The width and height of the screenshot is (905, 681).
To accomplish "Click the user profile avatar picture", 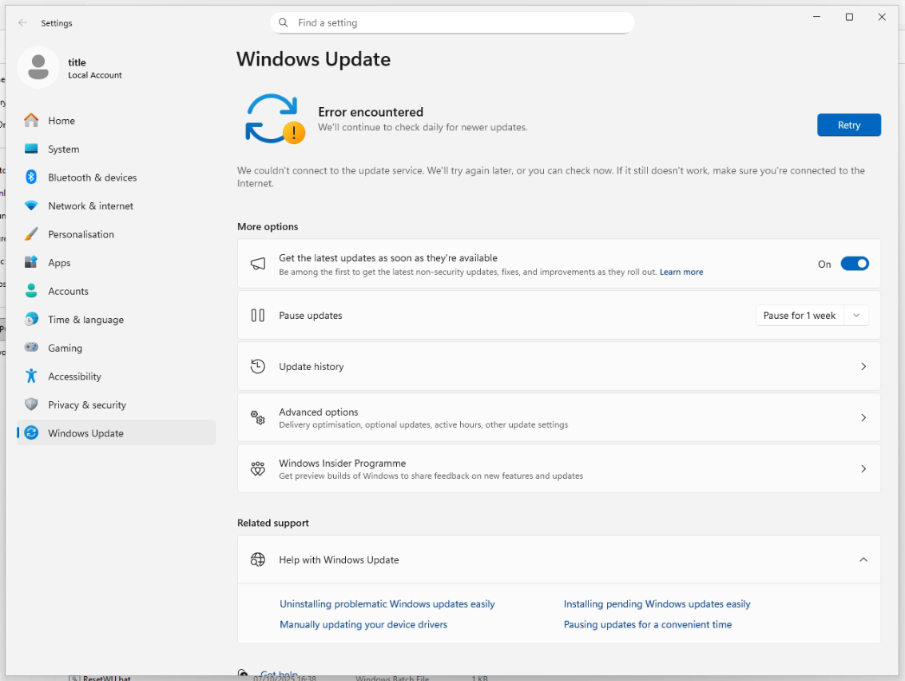I will point(38,68).
